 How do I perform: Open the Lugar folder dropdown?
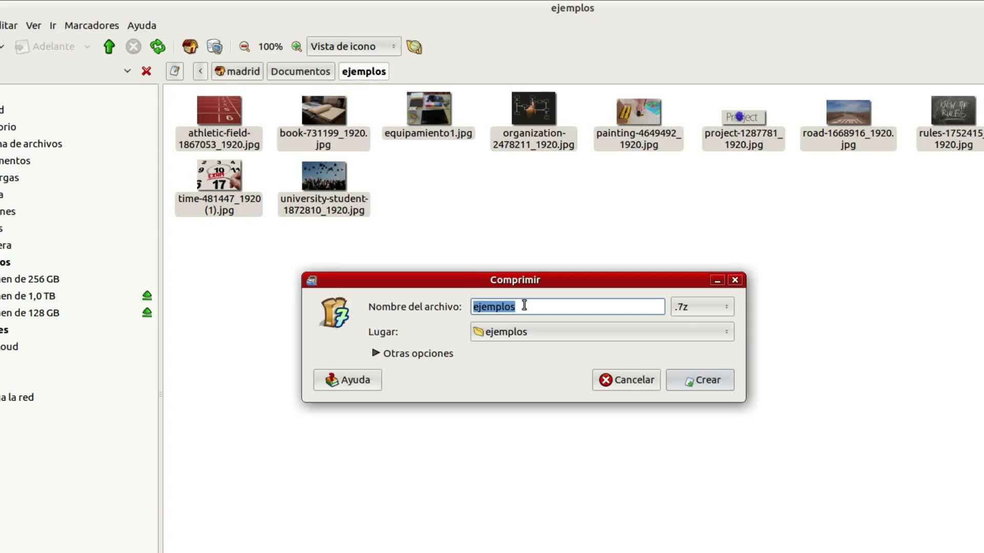coord(602,332)
